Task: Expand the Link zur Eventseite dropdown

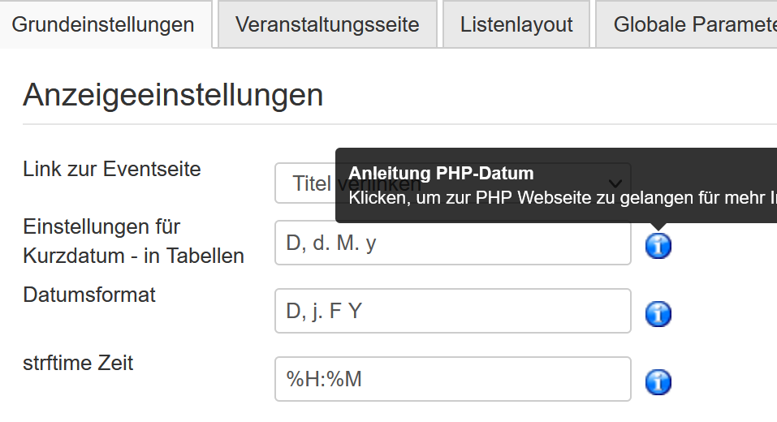Action: tap(453, 183)
